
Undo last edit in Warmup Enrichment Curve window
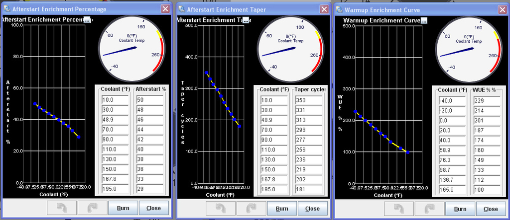pyautogui.click(x=399, y=209)
